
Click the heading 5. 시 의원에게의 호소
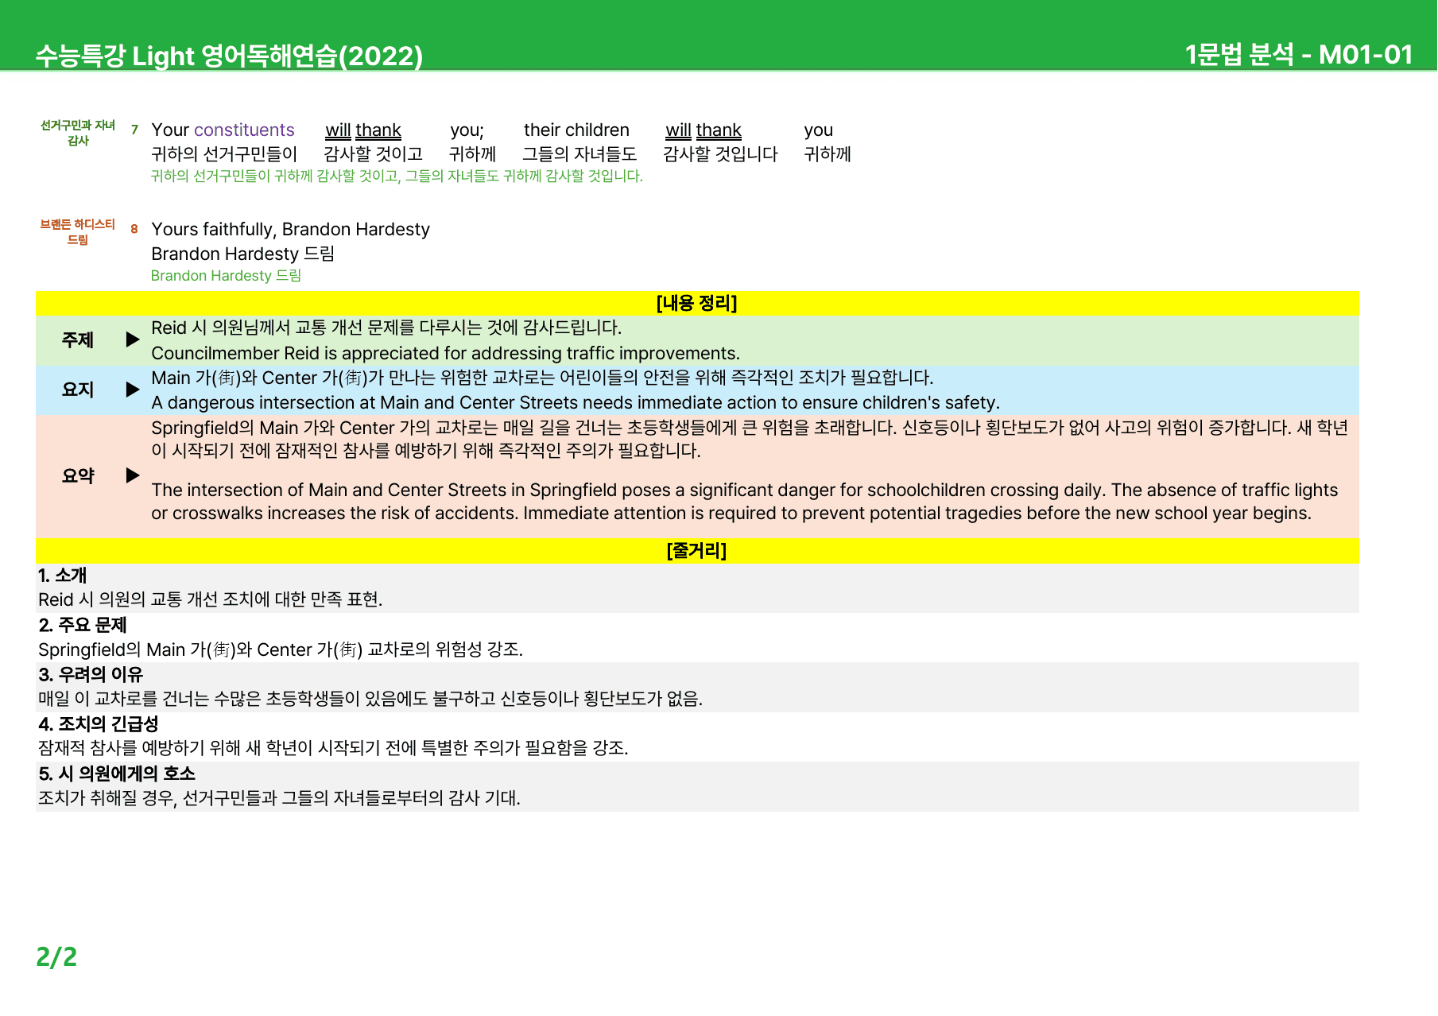pyautogui.click(x=117, y=774)
